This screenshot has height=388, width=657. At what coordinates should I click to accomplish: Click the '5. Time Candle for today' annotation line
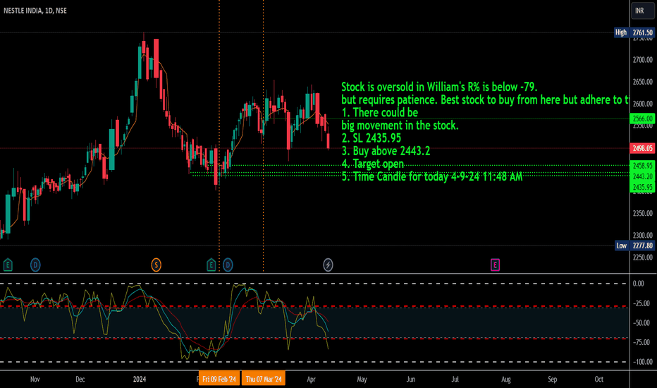432,176
